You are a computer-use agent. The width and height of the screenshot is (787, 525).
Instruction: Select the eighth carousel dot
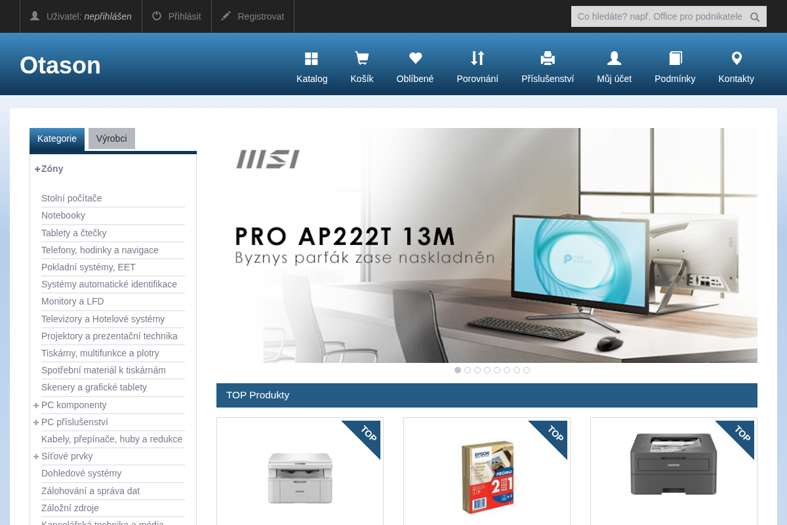[x=527, y=370]
